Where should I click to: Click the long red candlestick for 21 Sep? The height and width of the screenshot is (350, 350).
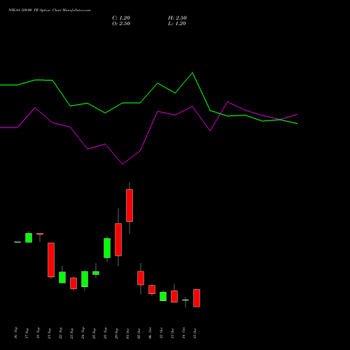tap(51, 260)
